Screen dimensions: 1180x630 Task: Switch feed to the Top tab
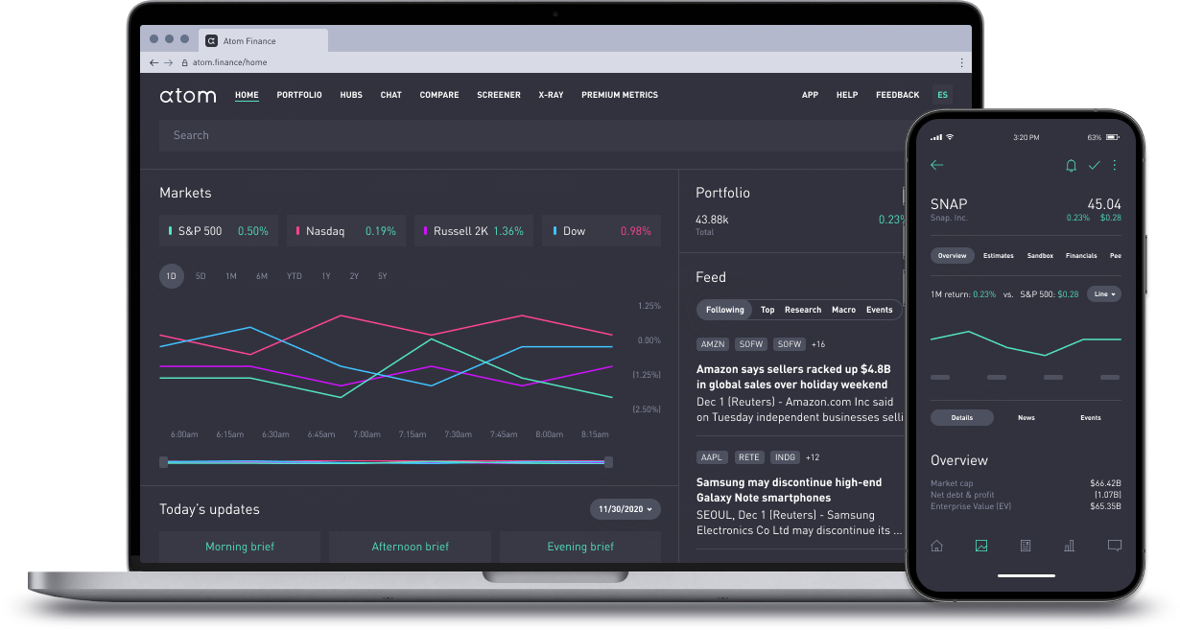point(767,310)
